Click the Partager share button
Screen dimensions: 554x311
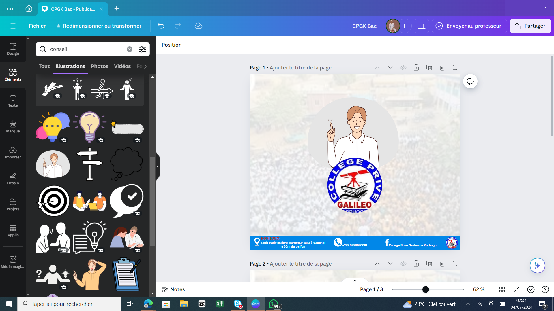(x=530, y=26)
